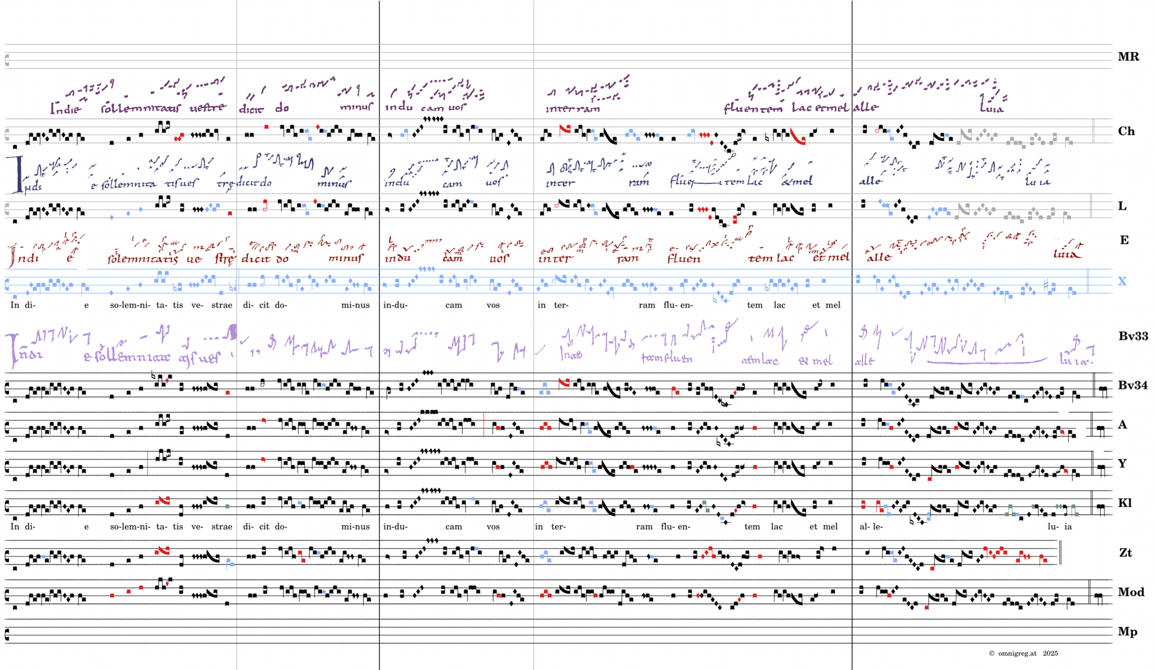Click the large purple initial I in Bv33

coord(13,350)
